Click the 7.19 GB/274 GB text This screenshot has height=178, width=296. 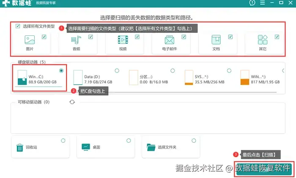click(98, 82)
